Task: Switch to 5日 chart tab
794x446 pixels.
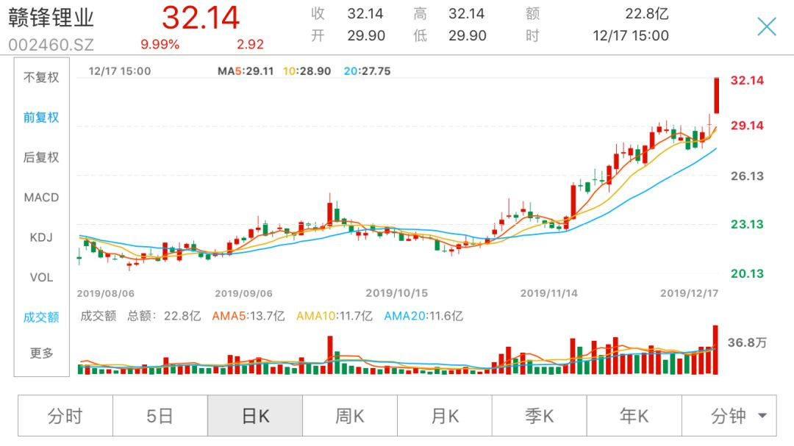Action: 160,416
